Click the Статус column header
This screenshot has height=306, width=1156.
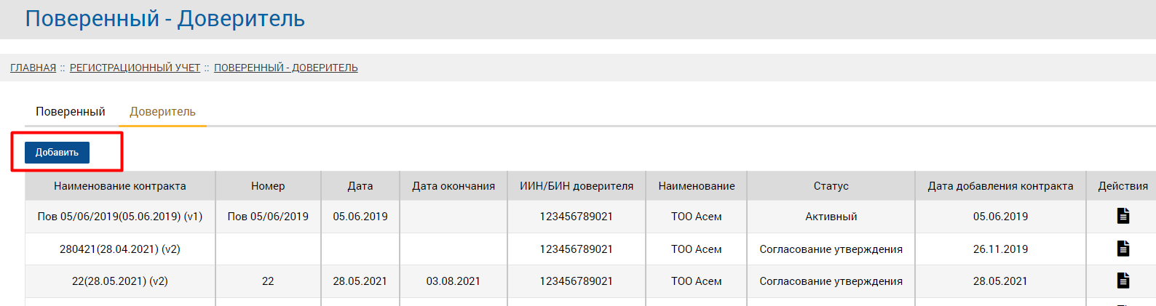tap(831, 186)
